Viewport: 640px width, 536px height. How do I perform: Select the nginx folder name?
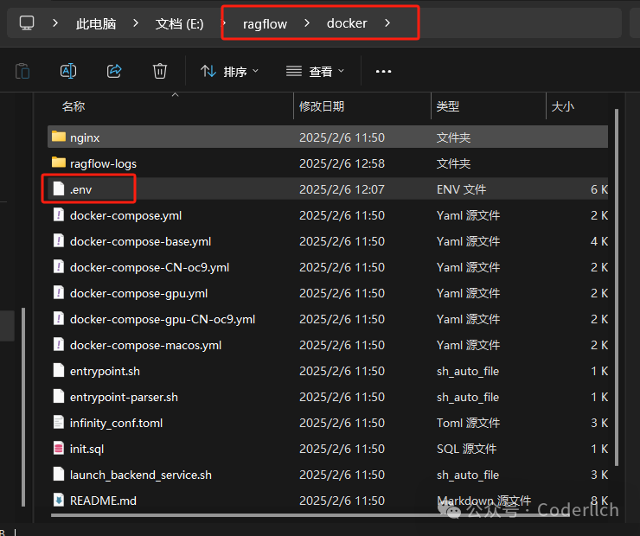pos(85,137)
